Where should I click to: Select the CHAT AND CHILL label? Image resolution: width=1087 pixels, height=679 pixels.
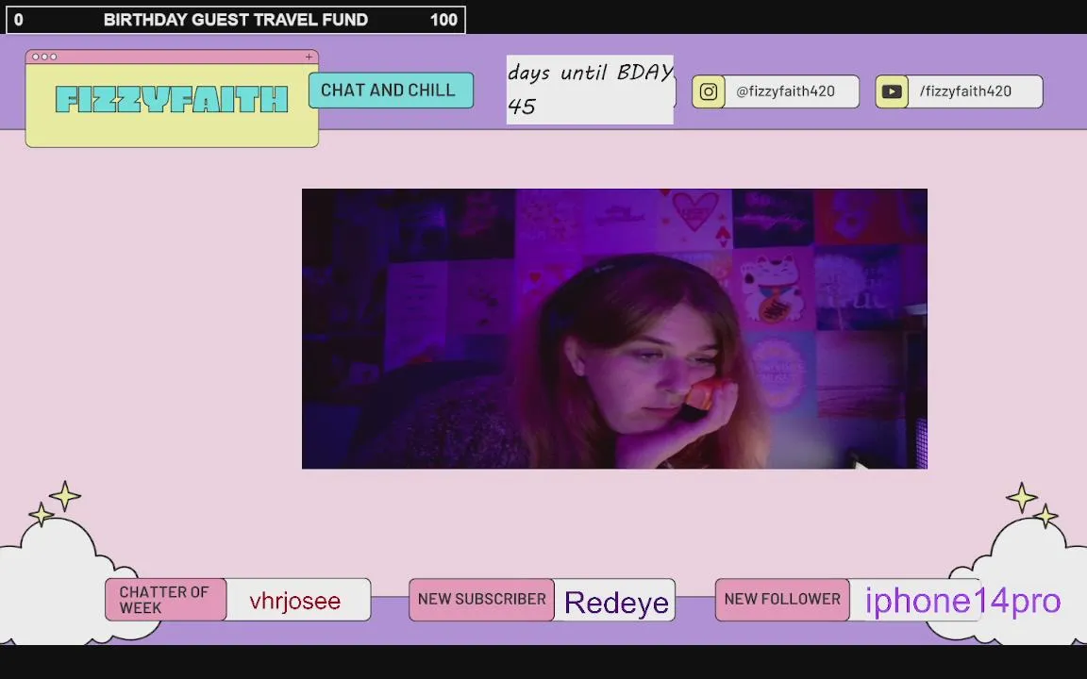coord(391,91)
